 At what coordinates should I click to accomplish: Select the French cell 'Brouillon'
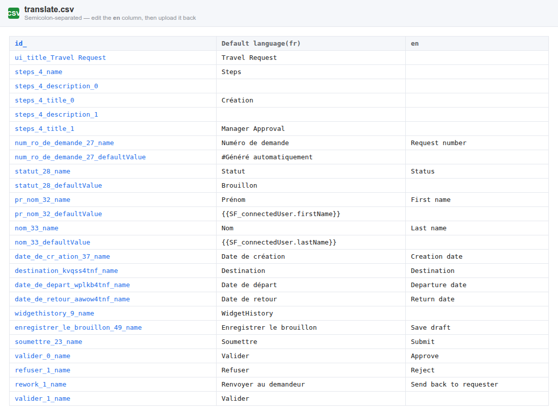(x=310, y=186)
